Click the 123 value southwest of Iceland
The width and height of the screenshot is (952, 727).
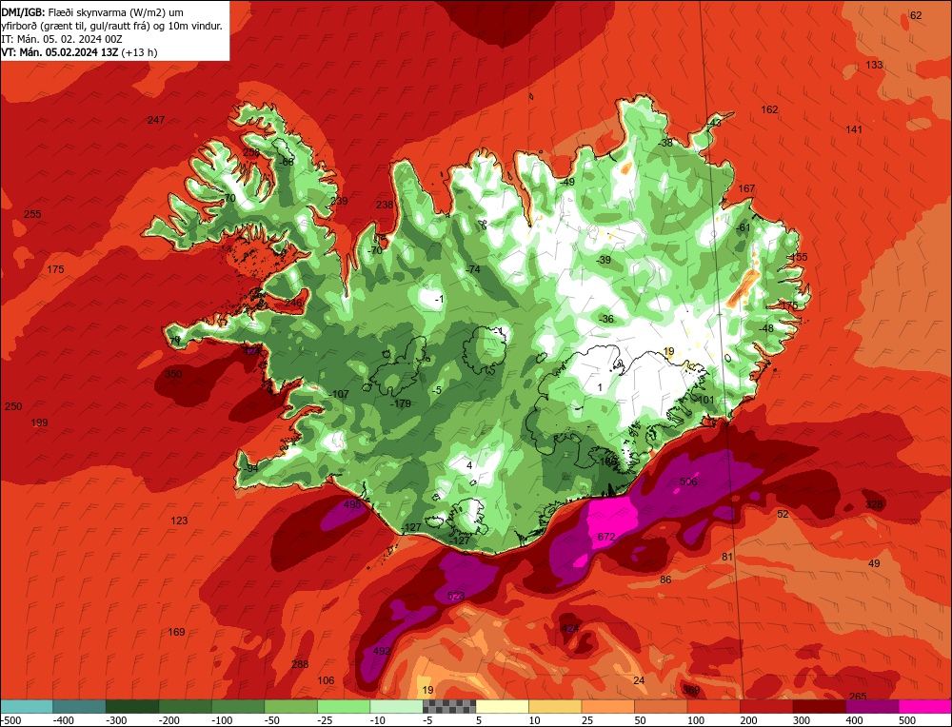[179, 521]
